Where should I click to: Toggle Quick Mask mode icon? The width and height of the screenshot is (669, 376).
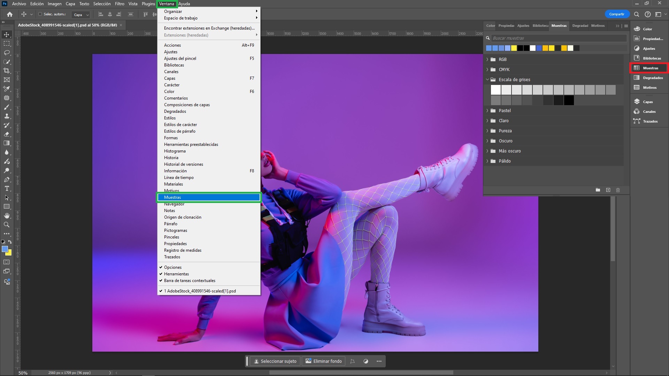[x=7, y=262]
